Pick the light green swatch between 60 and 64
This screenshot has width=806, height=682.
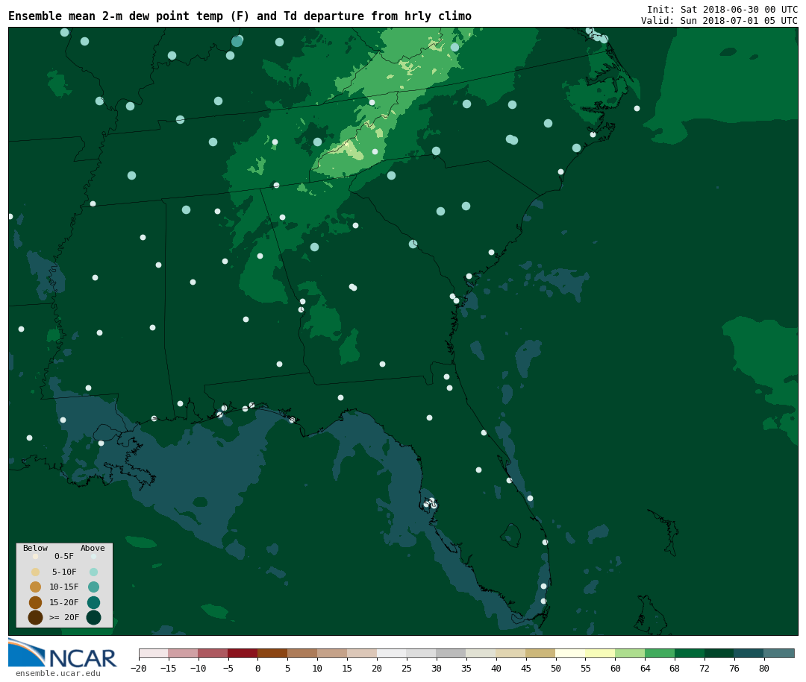point(630,653)
